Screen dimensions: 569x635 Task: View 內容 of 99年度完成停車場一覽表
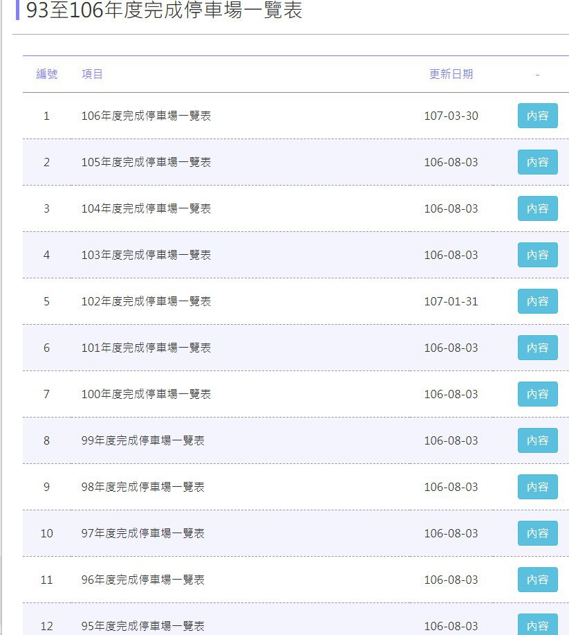click(537, 440)
